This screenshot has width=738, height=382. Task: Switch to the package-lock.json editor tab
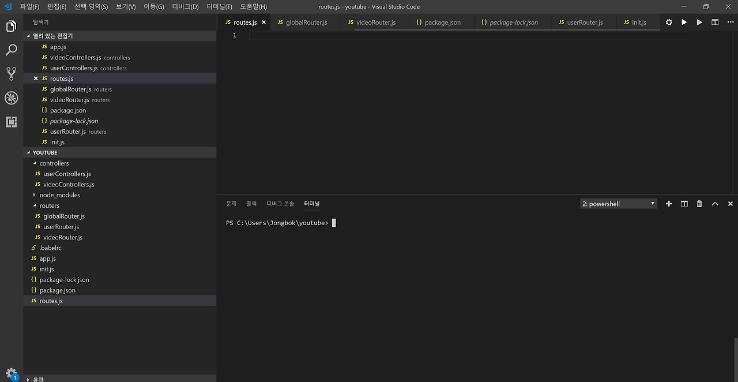click(513, 23)
